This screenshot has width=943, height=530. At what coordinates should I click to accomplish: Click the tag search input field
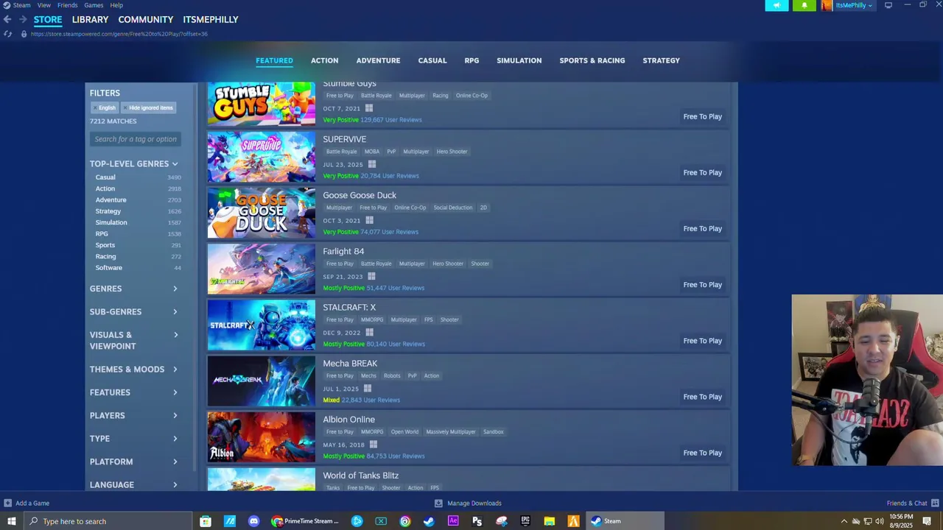136,139
